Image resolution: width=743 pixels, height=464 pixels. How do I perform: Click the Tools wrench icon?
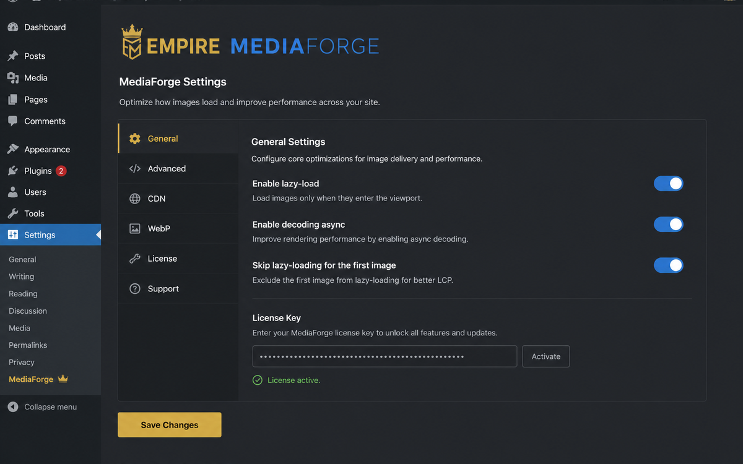pos(12,213)
